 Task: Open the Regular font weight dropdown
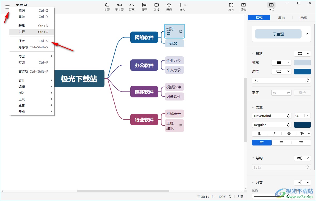[272, 125]
